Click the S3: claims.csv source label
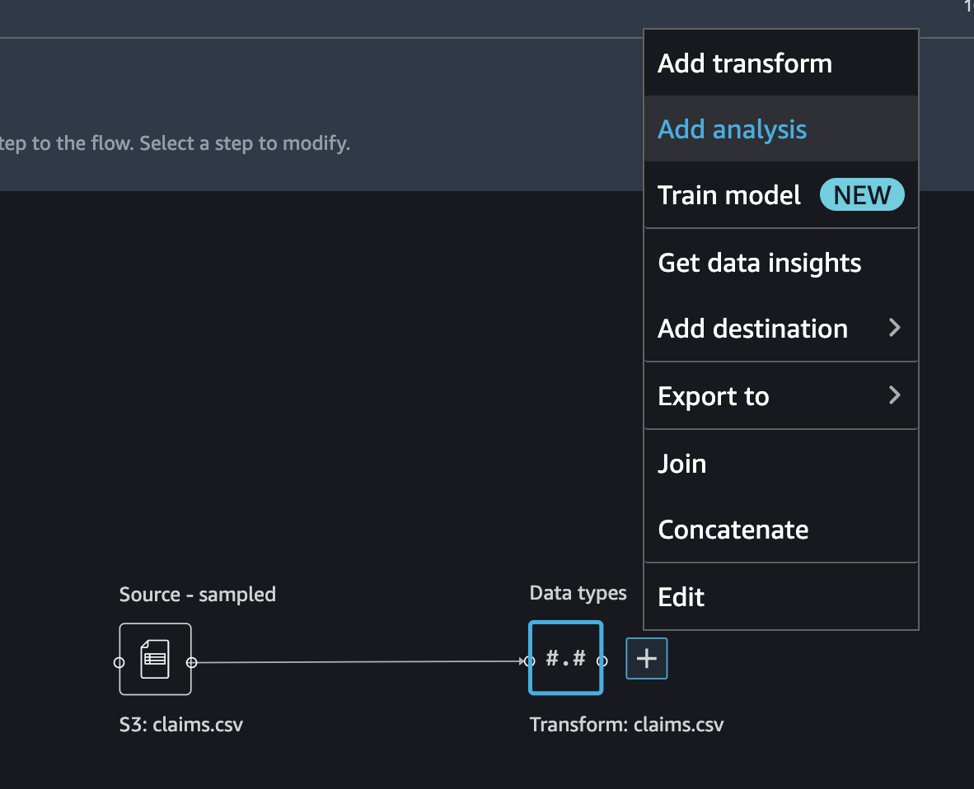974x789 pixels. coord(180,725)
